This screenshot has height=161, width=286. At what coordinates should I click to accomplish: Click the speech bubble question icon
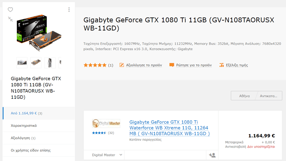tap(172, 65)
